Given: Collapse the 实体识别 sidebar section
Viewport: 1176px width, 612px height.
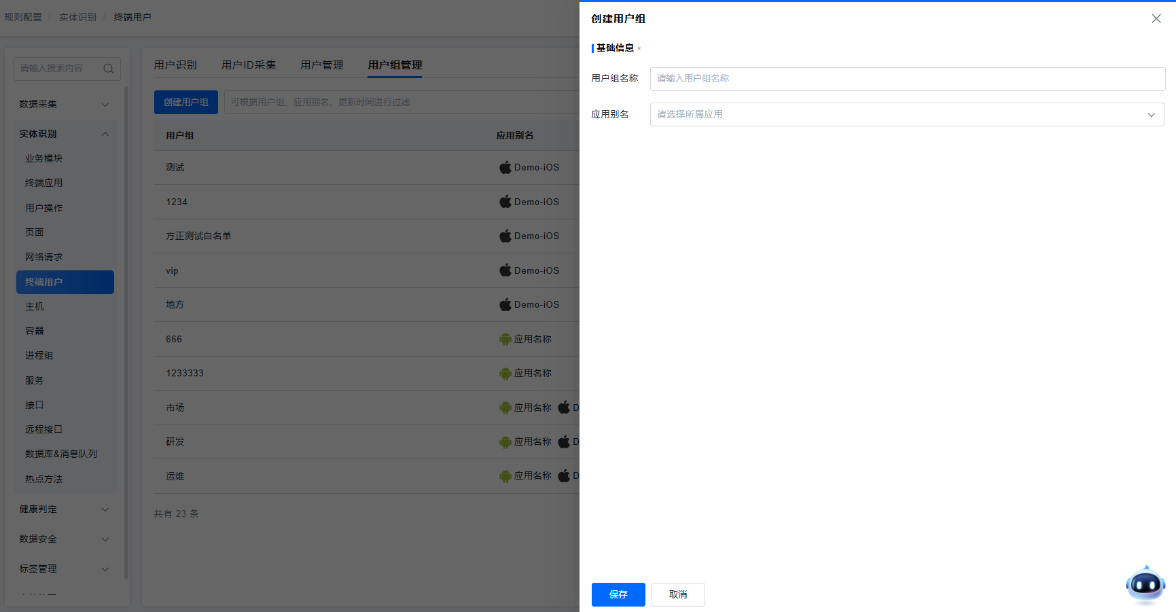Looking at the screenshot, I should pyautogui.click(x=65, y=134).
